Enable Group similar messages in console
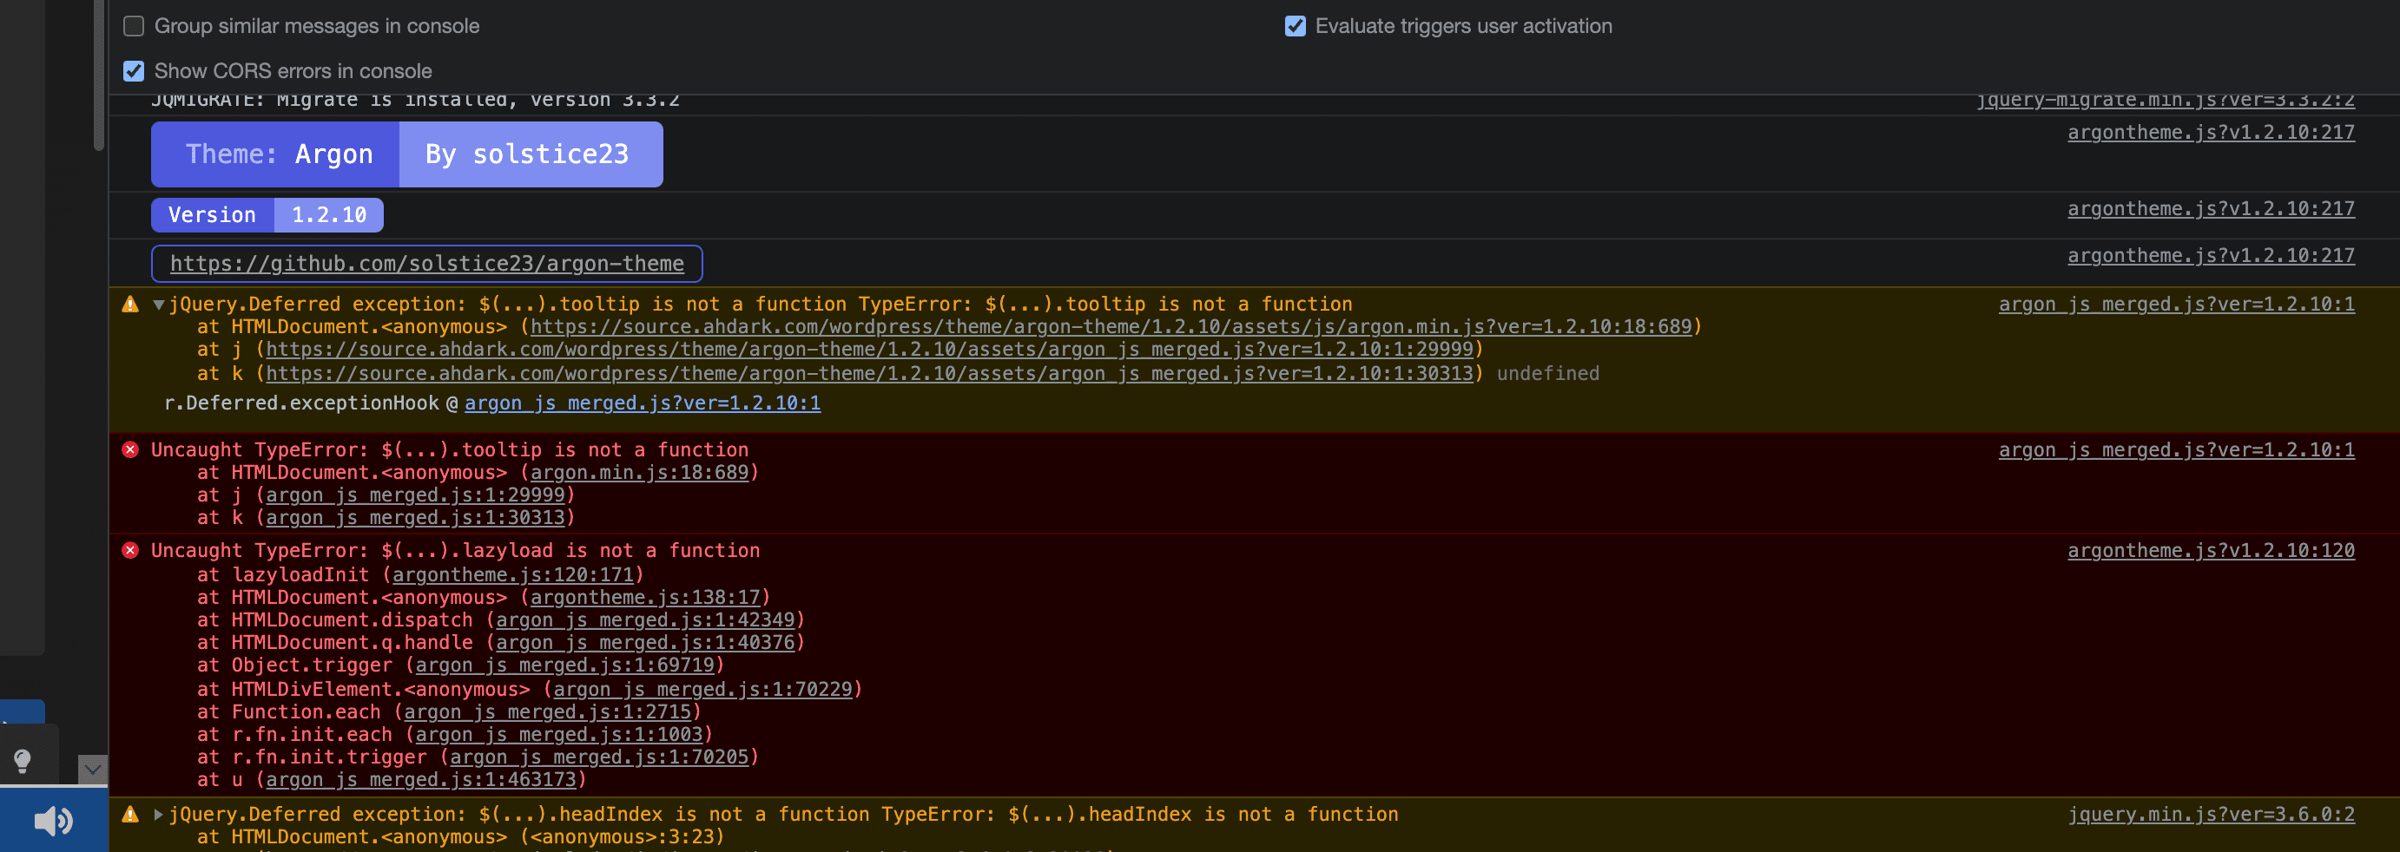Image resolution: width=2400 pixels, height=852 pixels. tap(133, 26)
